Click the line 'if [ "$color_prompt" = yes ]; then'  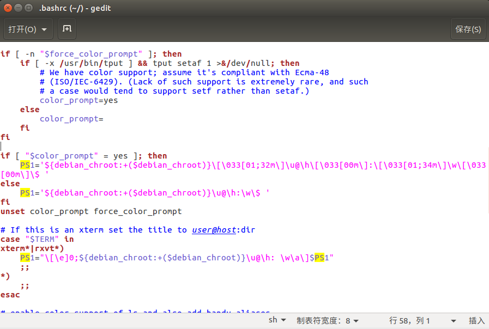tap(83, 156)
